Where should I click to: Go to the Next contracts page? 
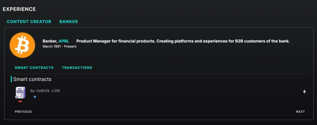coord(300,112)
